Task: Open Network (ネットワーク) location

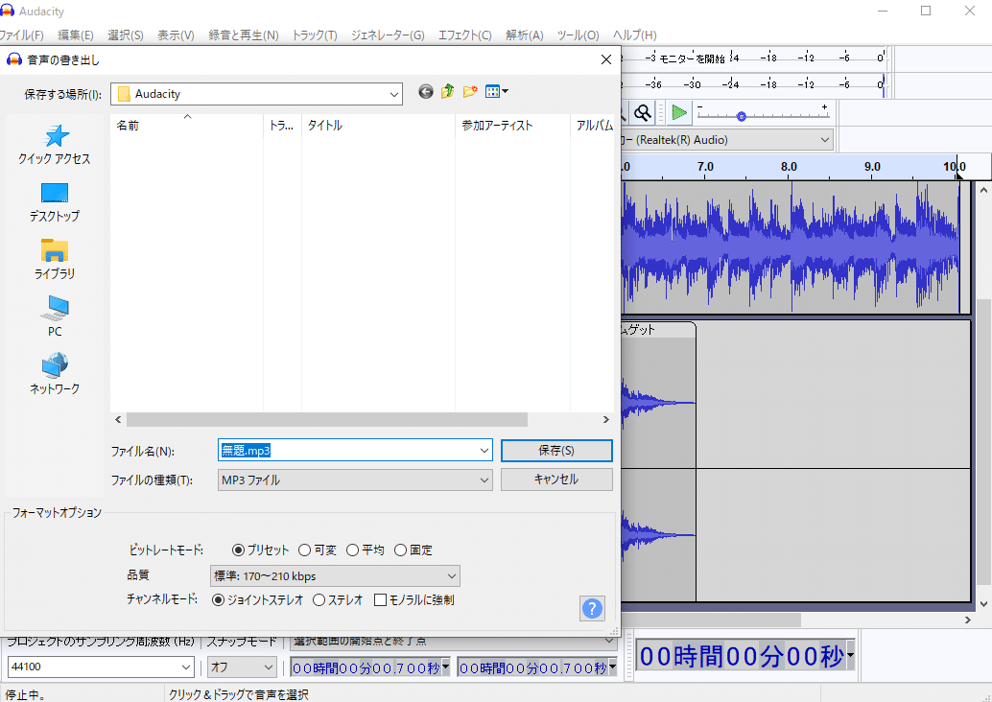Action: point(55,374)
